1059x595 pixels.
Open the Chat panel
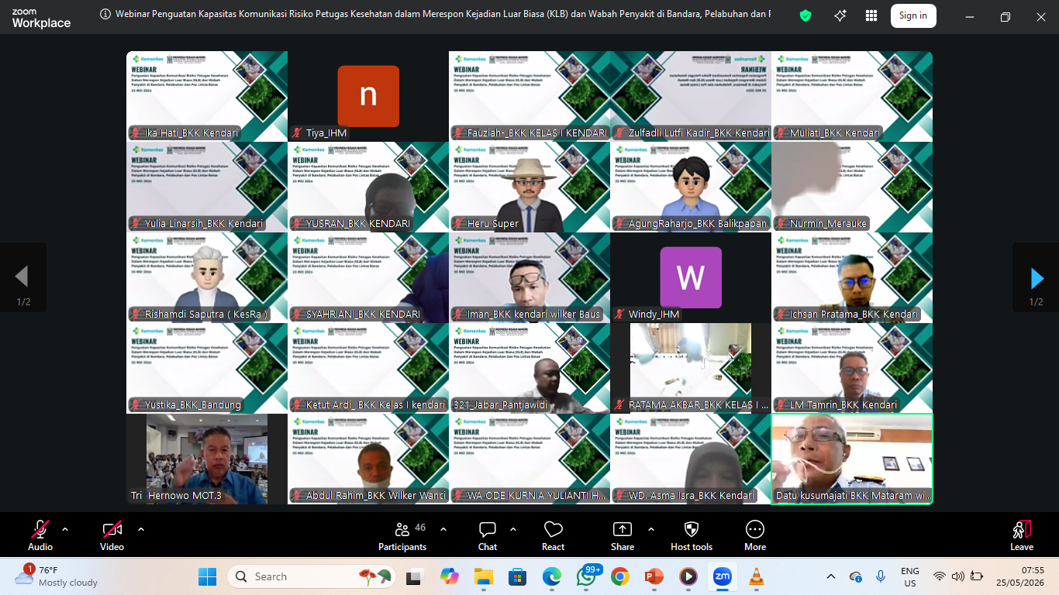pyautogui.click(x=488, y=535)
